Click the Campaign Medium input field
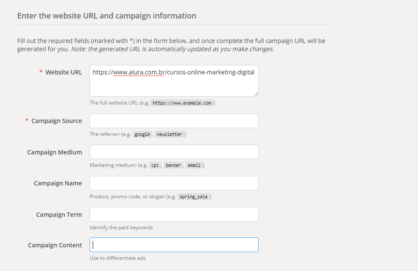 174,152
